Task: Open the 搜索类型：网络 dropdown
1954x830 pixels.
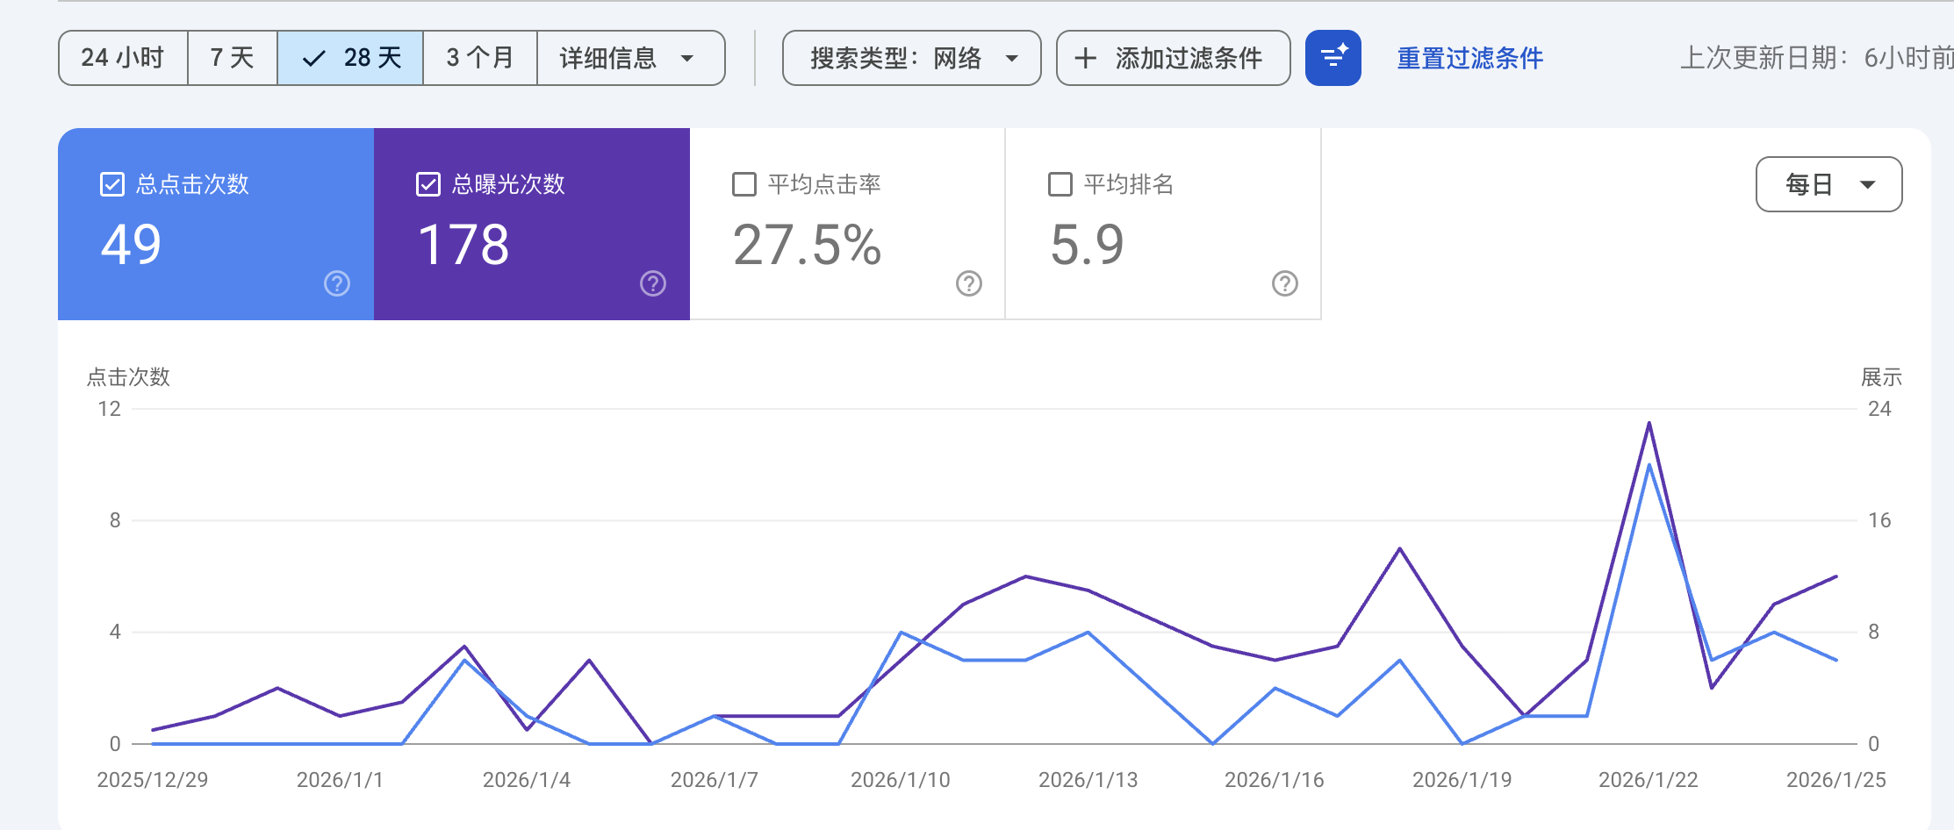Action: coord(911,58)
